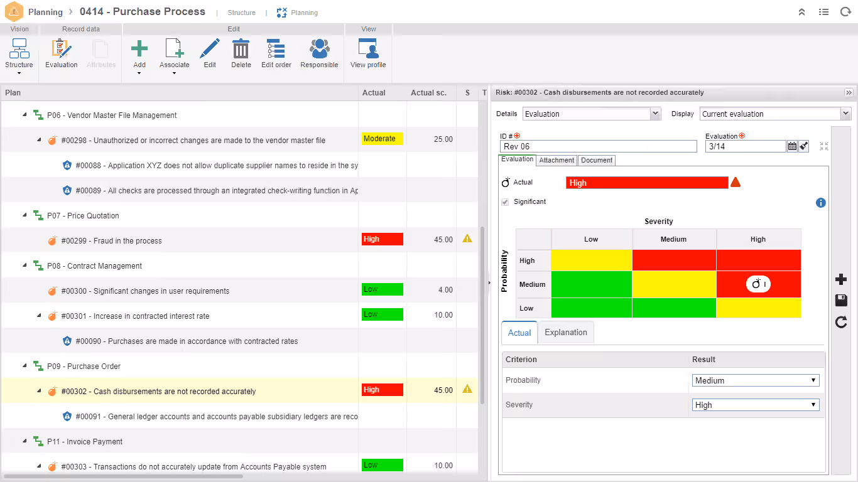Collapse header with double chevron icon
858x482 pixels.
(801, 12)
